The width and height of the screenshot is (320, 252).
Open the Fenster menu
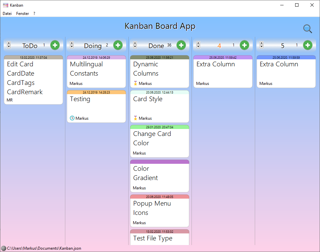coord(22,13)
